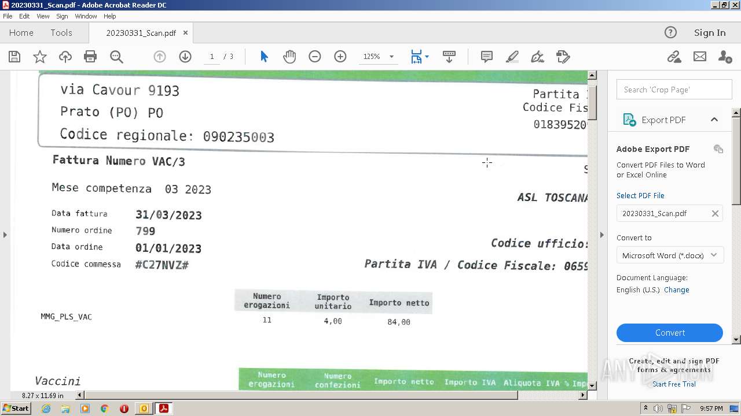This screenshot has height=416, width=741.
Task: Open Chrome from the taskbar
Action: 104,408
